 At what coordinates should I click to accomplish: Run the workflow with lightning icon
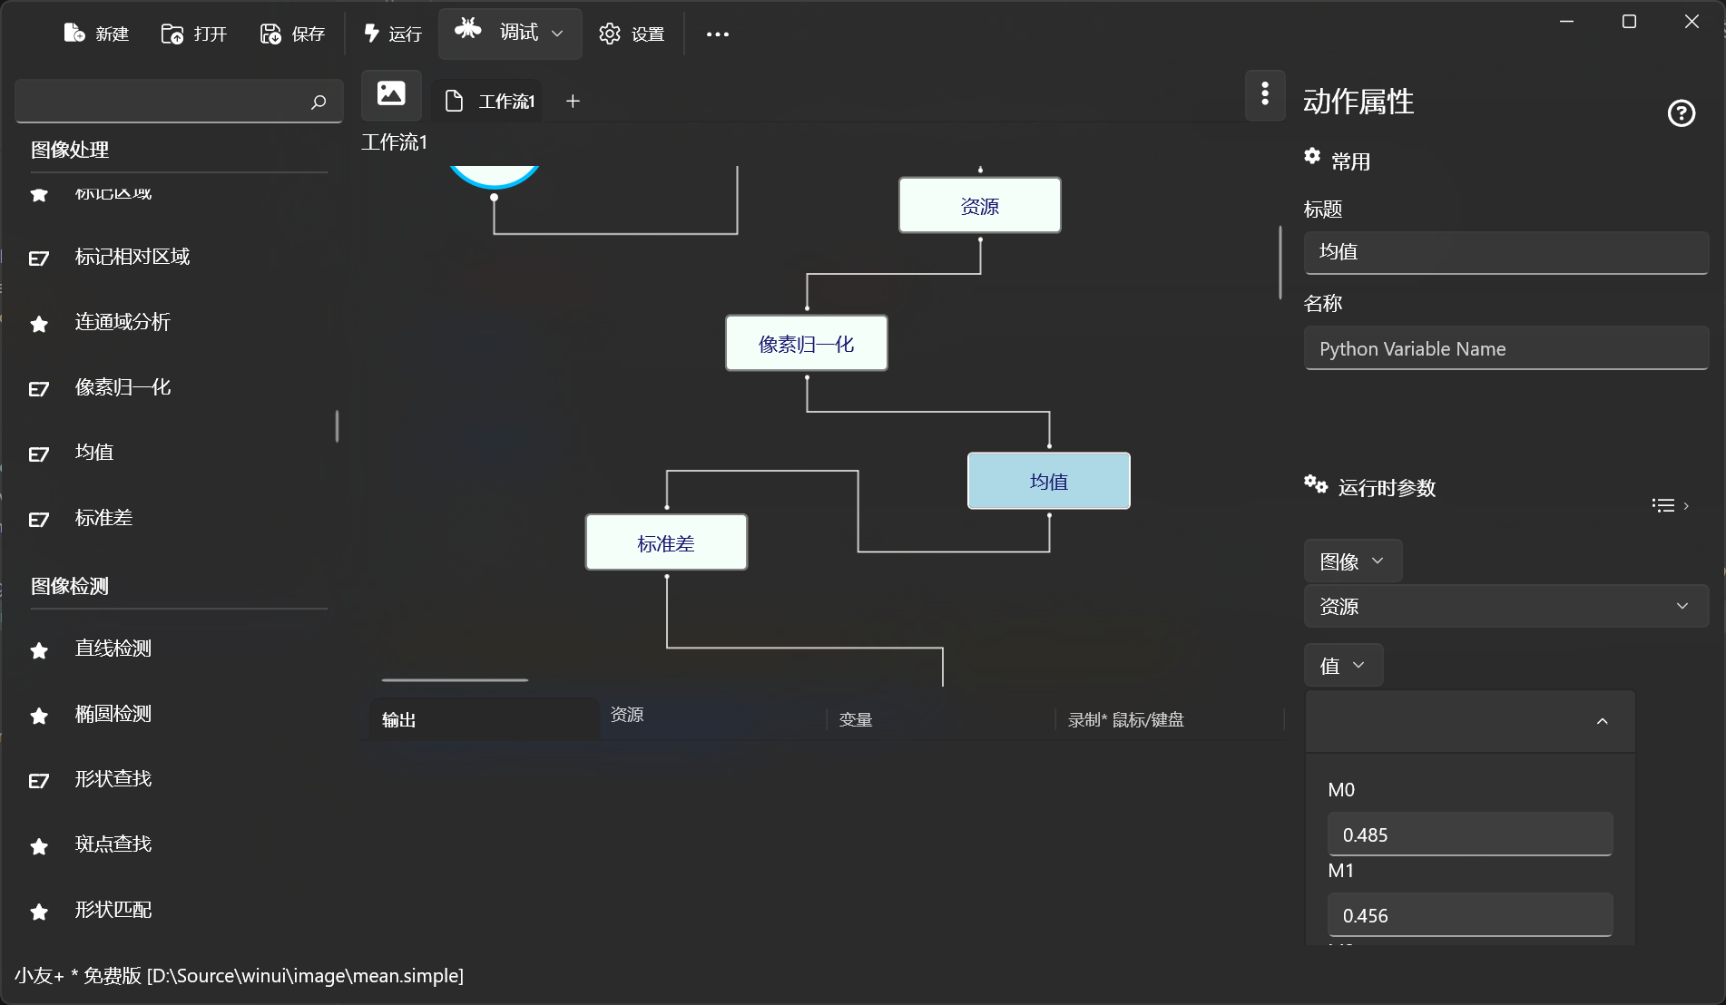371,34
